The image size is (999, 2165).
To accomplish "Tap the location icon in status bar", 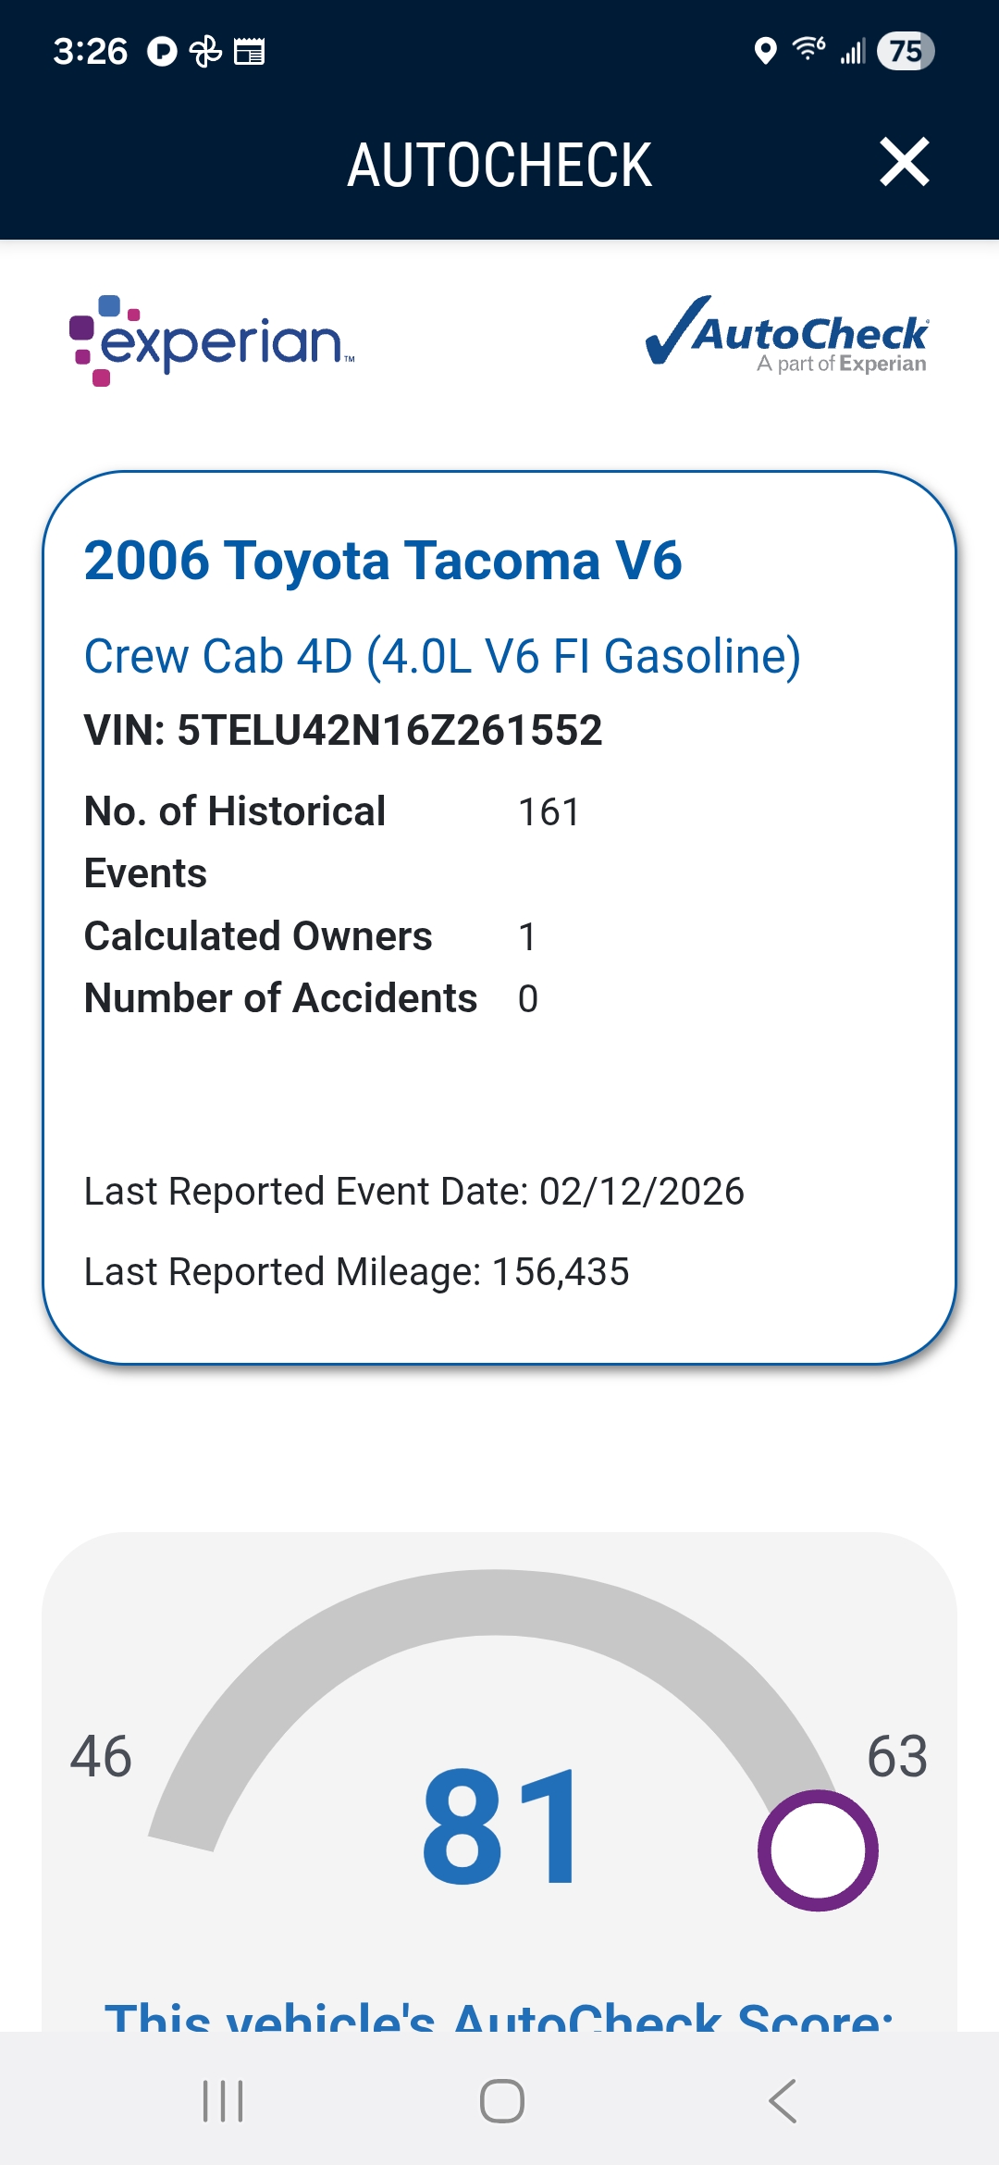I will click(x=765, y=51).
